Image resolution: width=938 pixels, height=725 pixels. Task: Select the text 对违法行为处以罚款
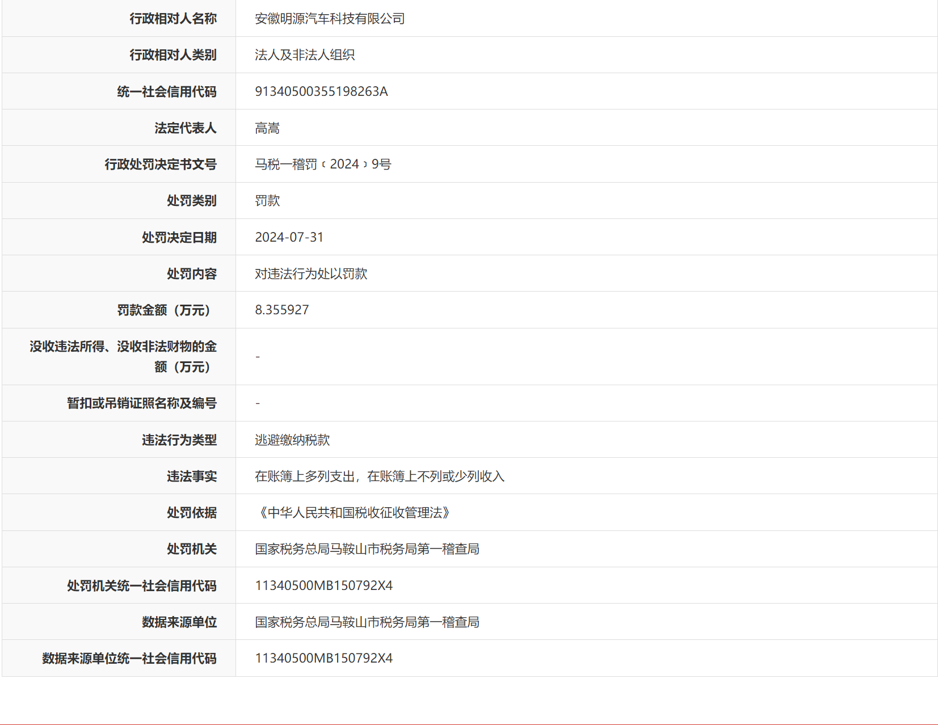311,274
